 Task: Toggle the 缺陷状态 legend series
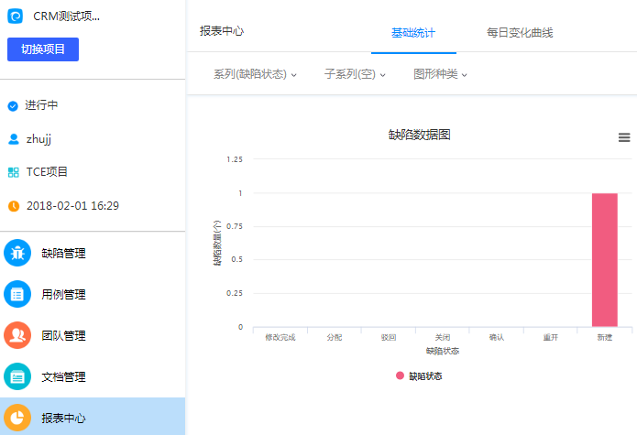(420, 376)
